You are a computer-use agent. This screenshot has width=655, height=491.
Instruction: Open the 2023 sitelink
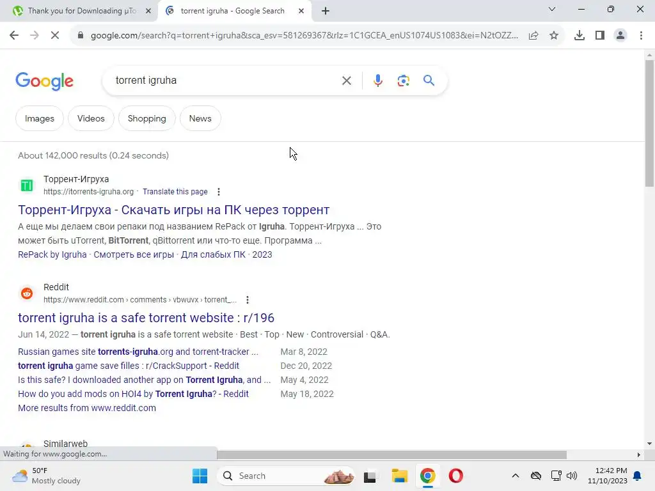tap(262, 254)
